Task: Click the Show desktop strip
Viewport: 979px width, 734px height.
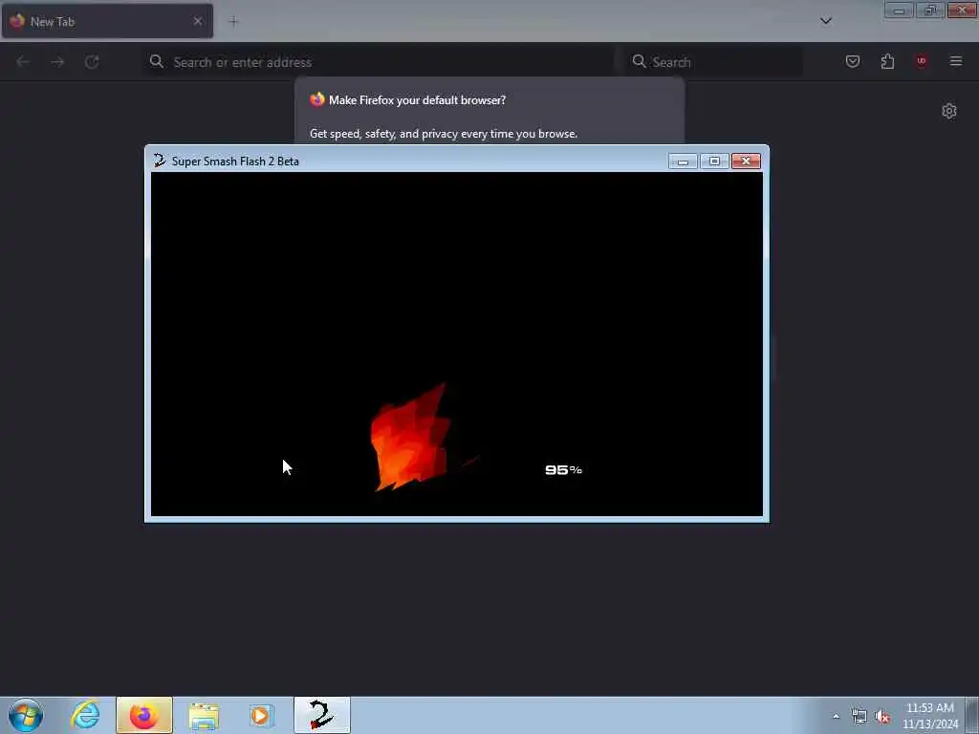Action: click(972, 715)
